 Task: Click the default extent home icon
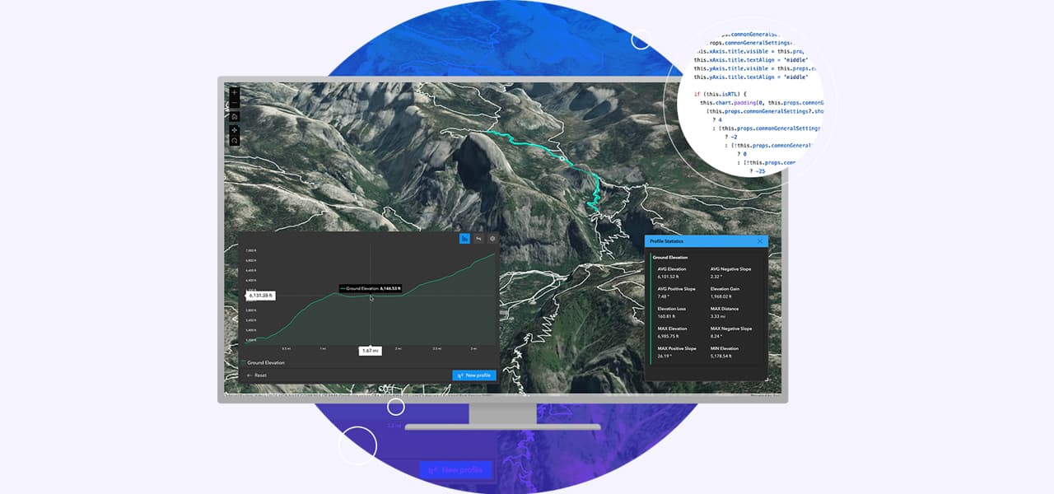[x=234, y=116]
